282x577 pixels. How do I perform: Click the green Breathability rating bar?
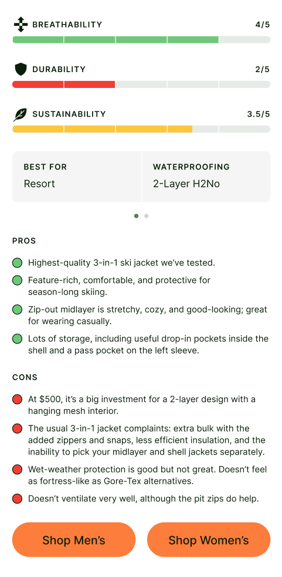[x=141, y=40]
